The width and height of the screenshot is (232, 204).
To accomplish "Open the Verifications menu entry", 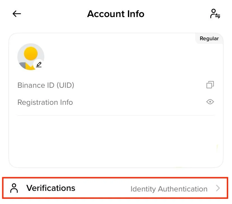I will 115,188.
